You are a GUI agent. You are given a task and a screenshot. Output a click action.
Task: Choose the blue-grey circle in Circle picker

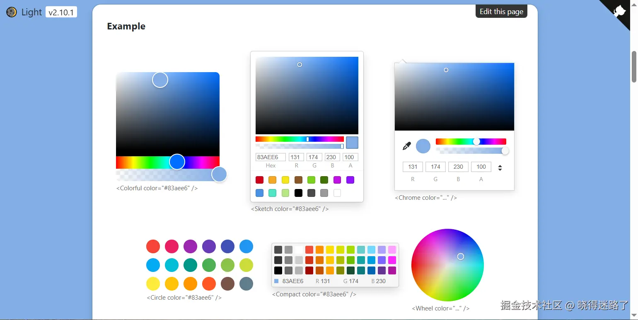[x=246, y=284]
